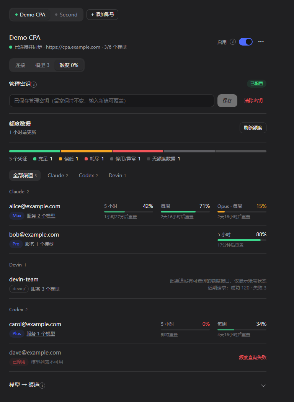Click carol's 每周 34% progress bar
This screenshot has height=402, width=294.
pyautogui.click(x=242, y=329)
